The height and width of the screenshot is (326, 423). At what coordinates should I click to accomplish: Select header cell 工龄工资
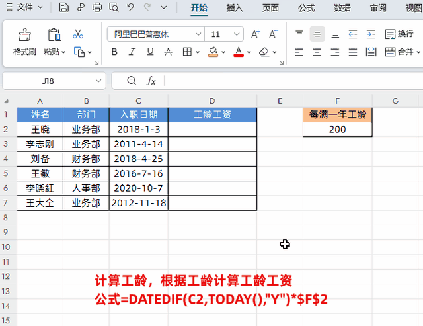(x=212, y=114)
